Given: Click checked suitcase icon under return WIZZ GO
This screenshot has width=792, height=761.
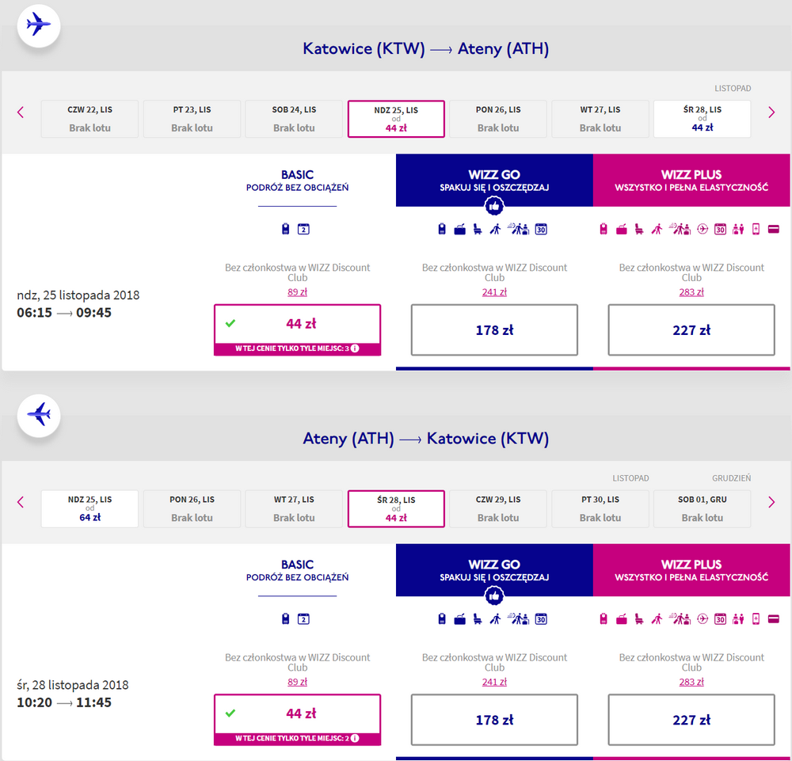Looking at the screenshot, I should (459, 619).
